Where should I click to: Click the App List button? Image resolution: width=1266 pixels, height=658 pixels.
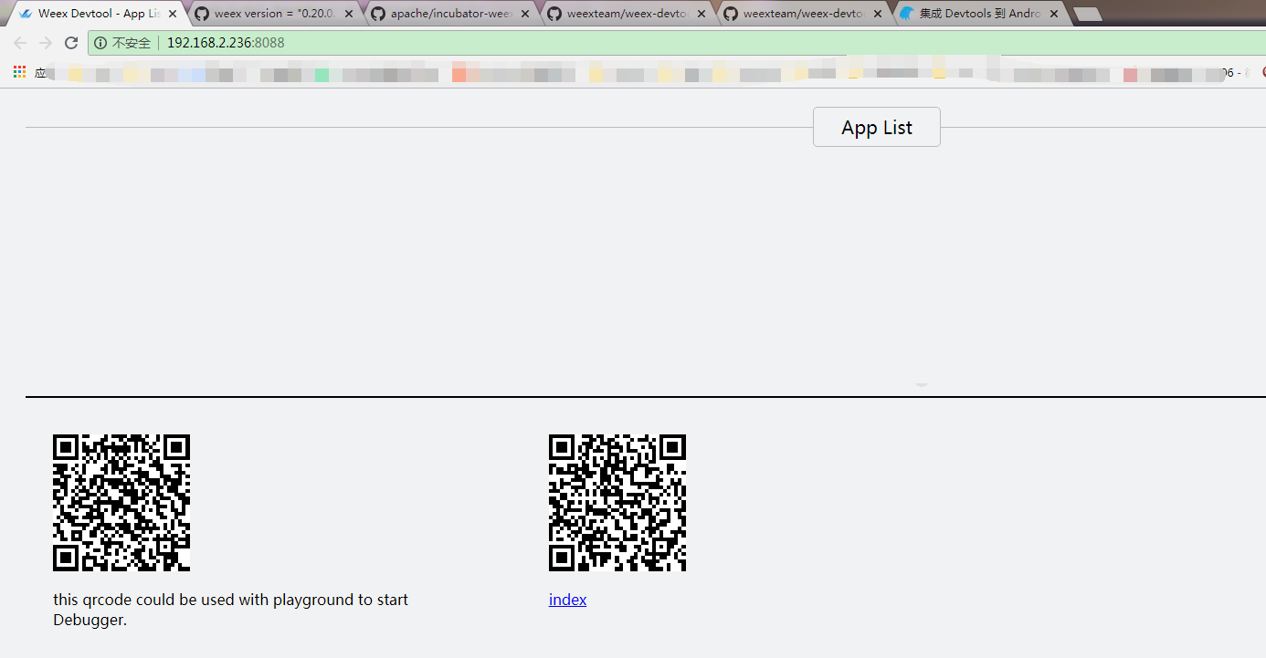coord(877,127)
